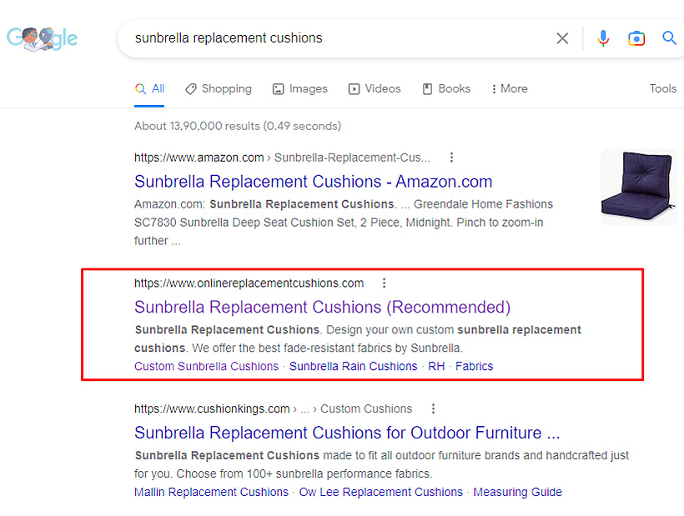Switch to the Videos tab
The image size is (684, 516).
(x=375, y=89)
